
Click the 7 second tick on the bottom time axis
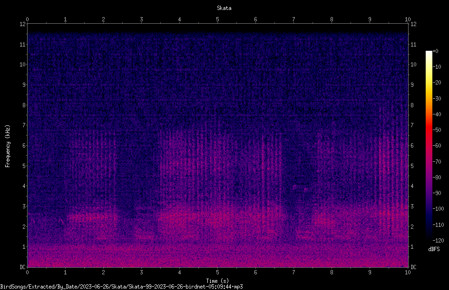coord(293,272)
